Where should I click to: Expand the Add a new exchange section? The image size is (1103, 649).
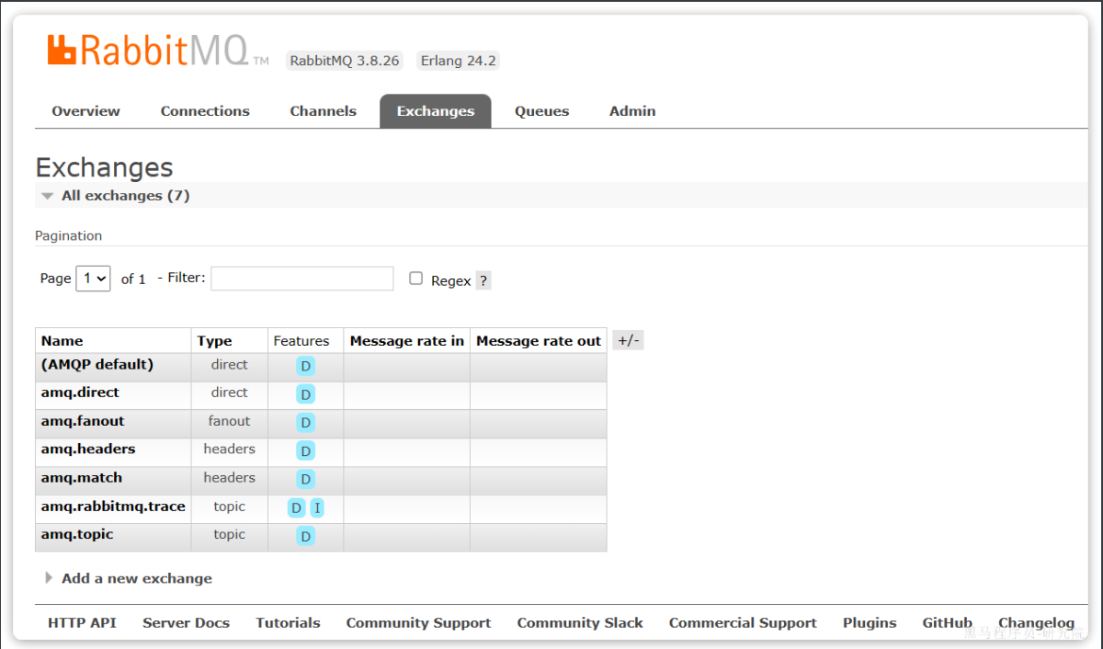coord(129,578)
